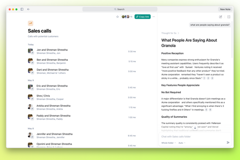This screenshot has width=240, height=160.
Task: Star the Sales calls folder
Action: pos(117,17)
